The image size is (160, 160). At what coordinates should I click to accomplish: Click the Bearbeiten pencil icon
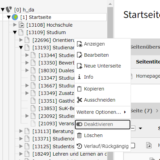[x=79, y=55]
